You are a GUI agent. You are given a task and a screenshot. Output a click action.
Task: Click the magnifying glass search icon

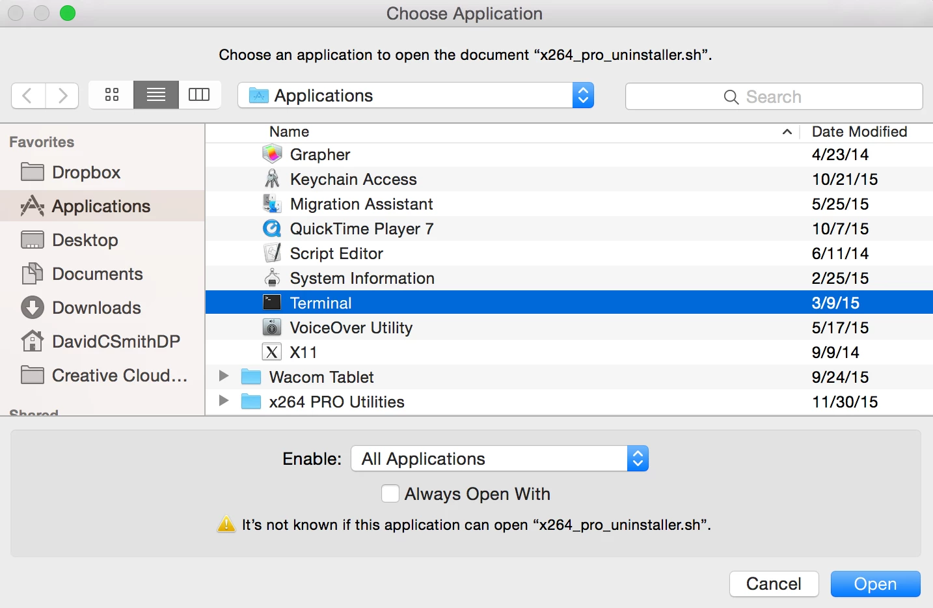point(731,97)
